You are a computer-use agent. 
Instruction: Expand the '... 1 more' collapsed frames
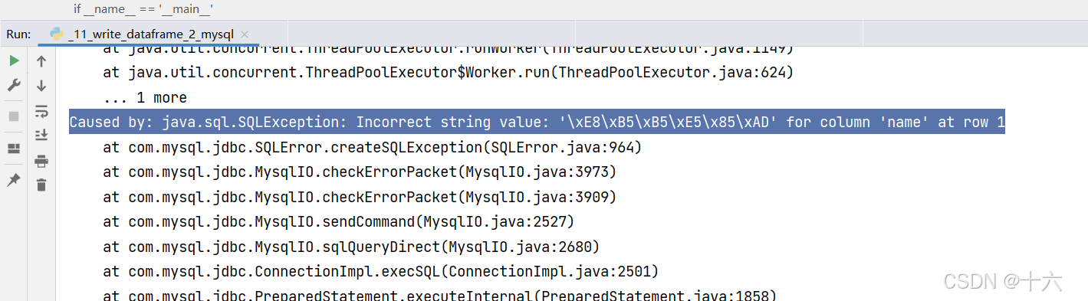145,98
